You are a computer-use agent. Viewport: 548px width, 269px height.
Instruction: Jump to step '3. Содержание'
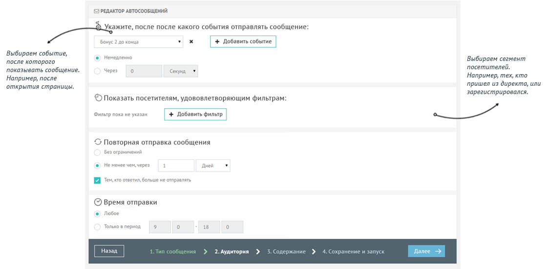tap(286, 251)
